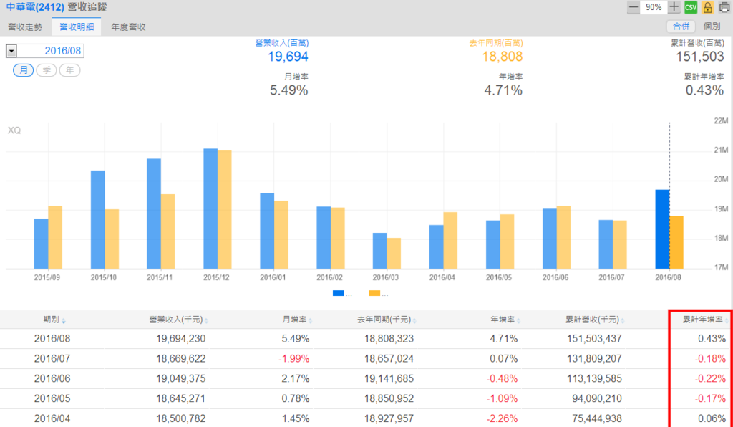Click the 2016/01 blue bar

(267, 231)
